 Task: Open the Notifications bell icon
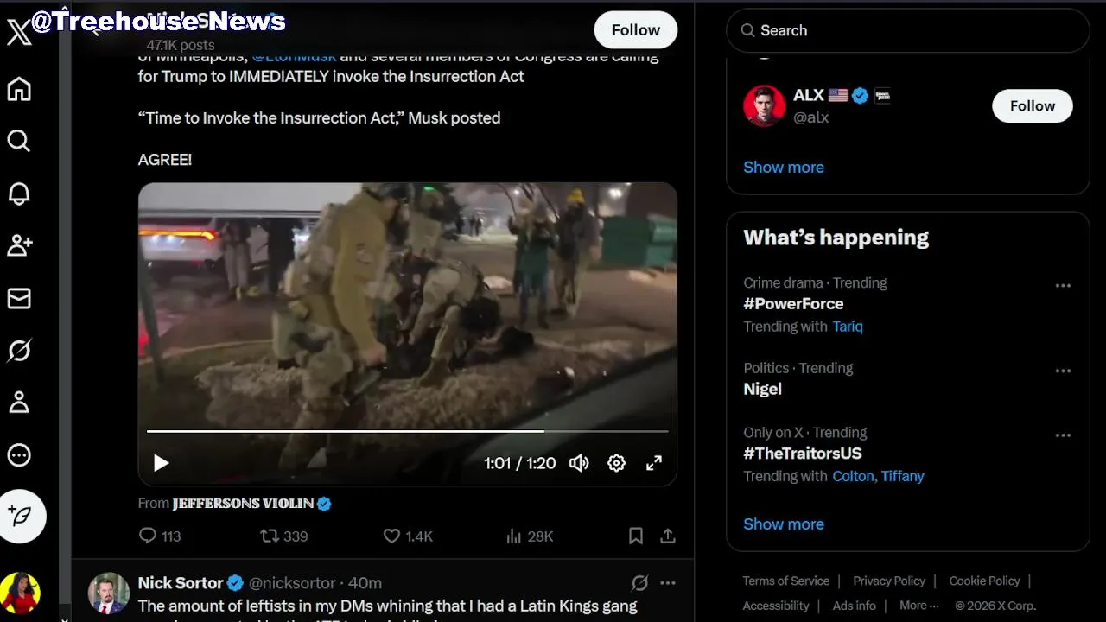pyautogui.click(x=19, y=194)
